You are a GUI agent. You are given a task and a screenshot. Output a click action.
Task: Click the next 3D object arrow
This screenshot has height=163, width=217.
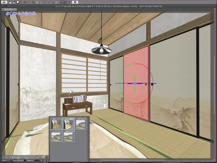8,157
